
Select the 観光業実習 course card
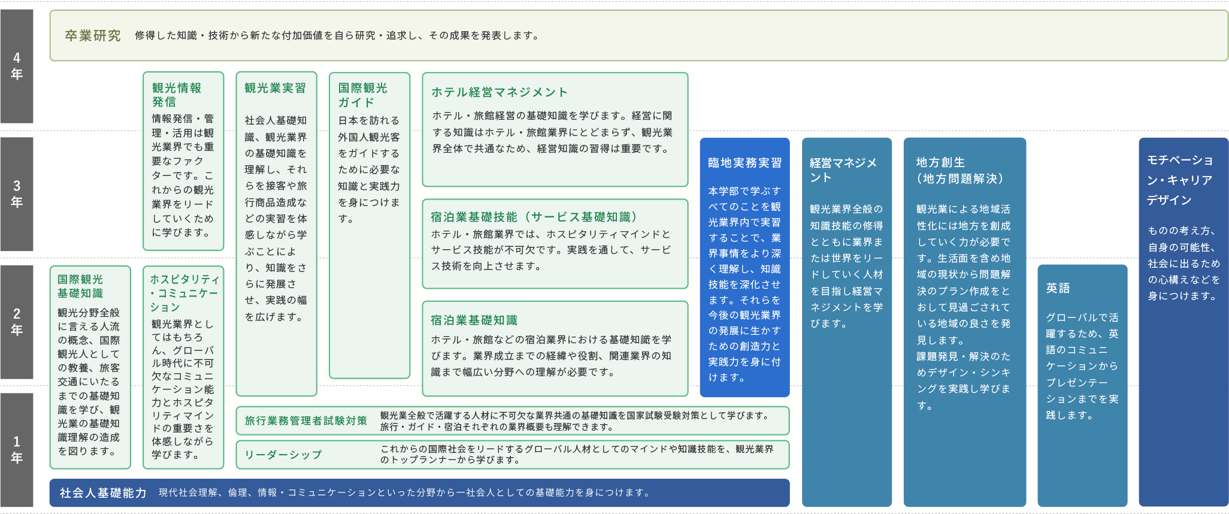(x=276, y=234)
